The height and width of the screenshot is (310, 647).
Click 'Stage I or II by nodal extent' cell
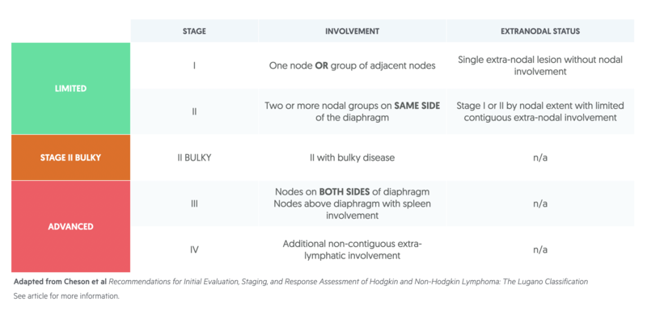click(x=540, y=111)
